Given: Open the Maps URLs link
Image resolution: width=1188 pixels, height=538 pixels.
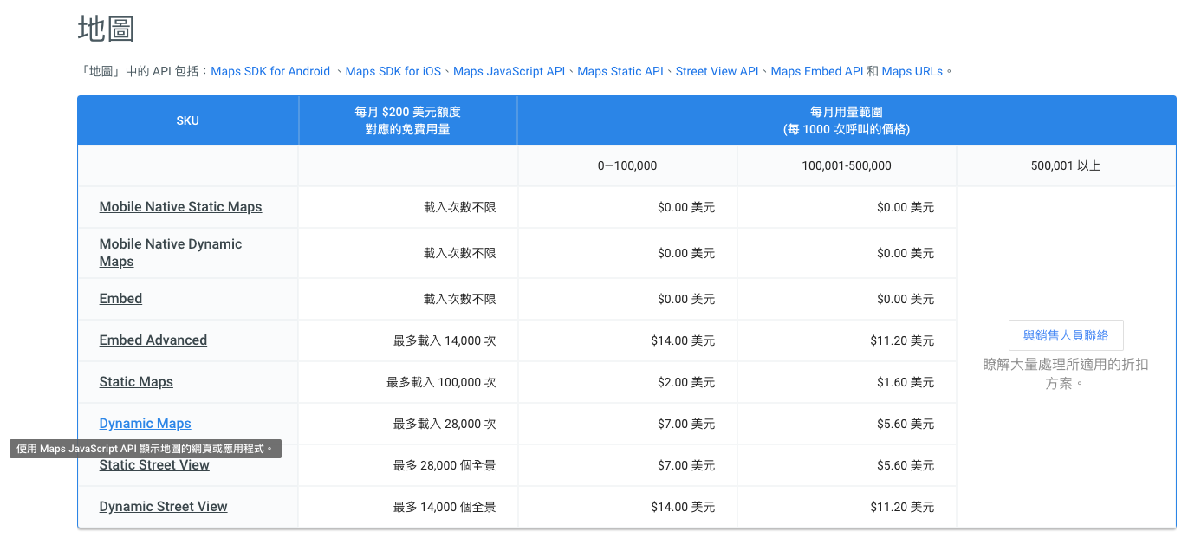Looking at the screenshot, I should [912, 71].
